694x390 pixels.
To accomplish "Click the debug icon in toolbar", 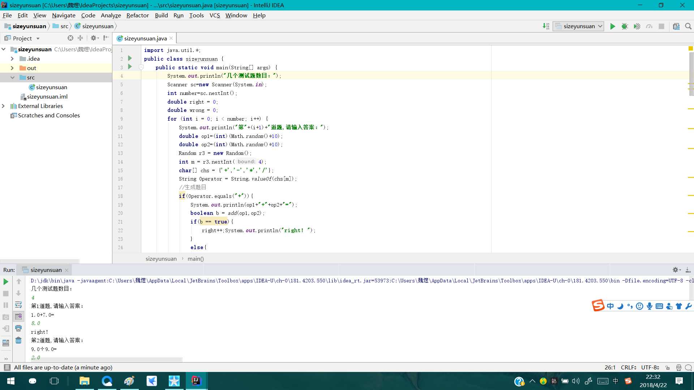I will (625, 26).
